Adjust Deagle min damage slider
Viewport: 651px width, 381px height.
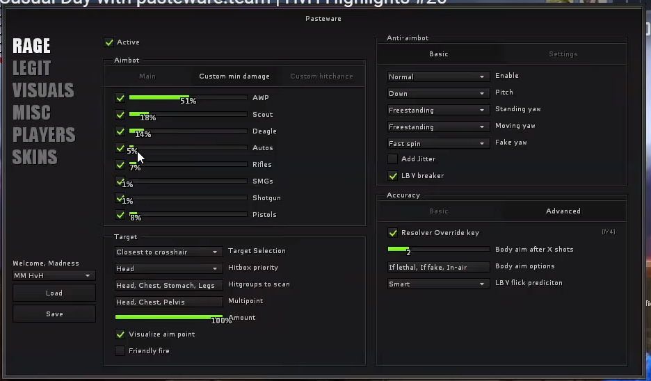click(188, 131)
